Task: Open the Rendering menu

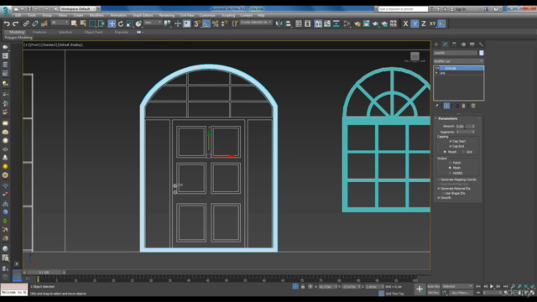Action: point(167,15)
